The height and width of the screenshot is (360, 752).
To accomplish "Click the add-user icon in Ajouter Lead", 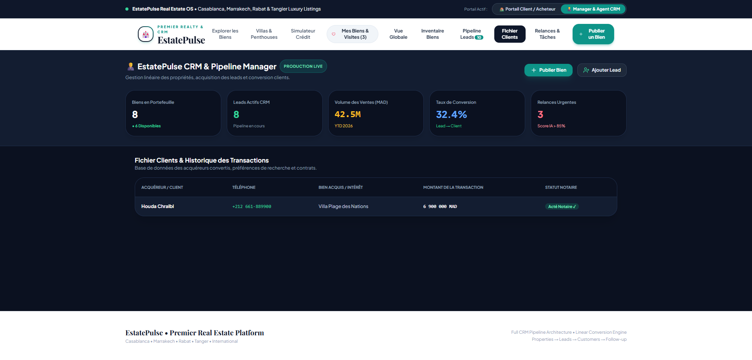I will [586, 70].
